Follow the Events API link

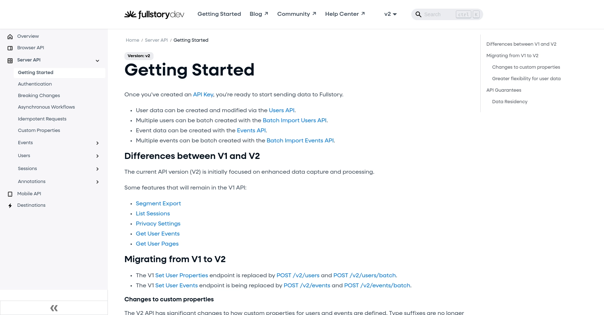click(251, 131)
